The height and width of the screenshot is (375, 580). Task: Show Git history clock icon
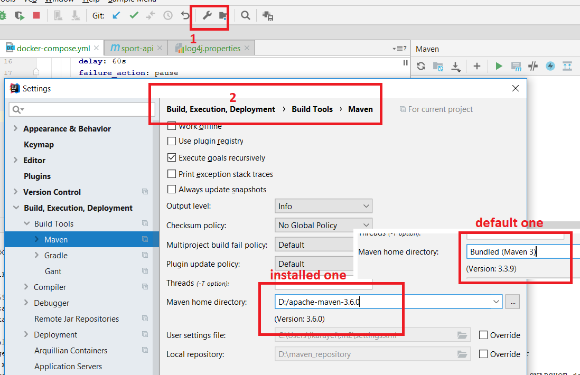(x=168, y=15)
